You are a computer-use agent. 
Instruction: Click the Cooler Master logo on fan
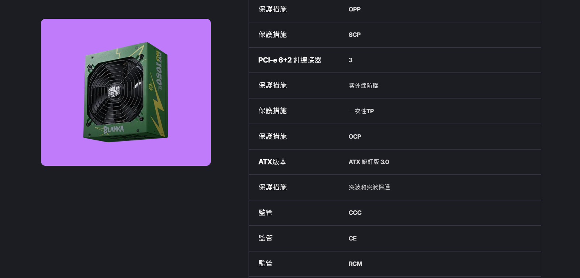point(114,91)
